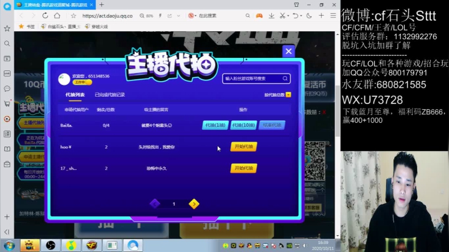Switch to the 代抽列表 tab

point(75,95)
